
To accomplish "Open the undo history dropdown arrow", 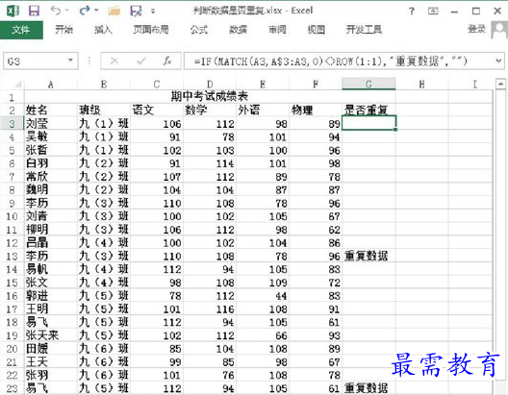I will pos(67,11).
